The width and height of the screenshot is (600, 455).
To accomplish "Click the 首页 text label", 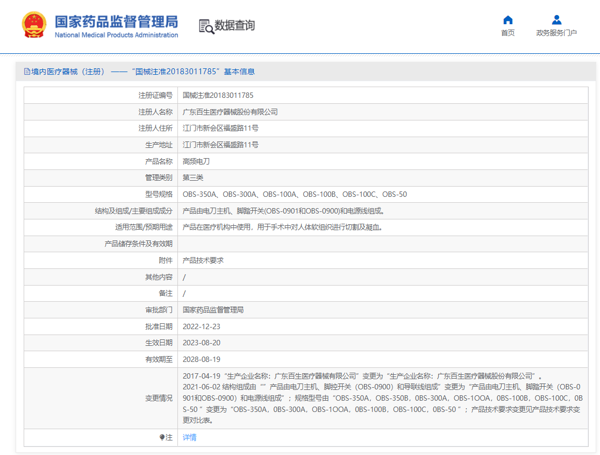I will (508, 33).
